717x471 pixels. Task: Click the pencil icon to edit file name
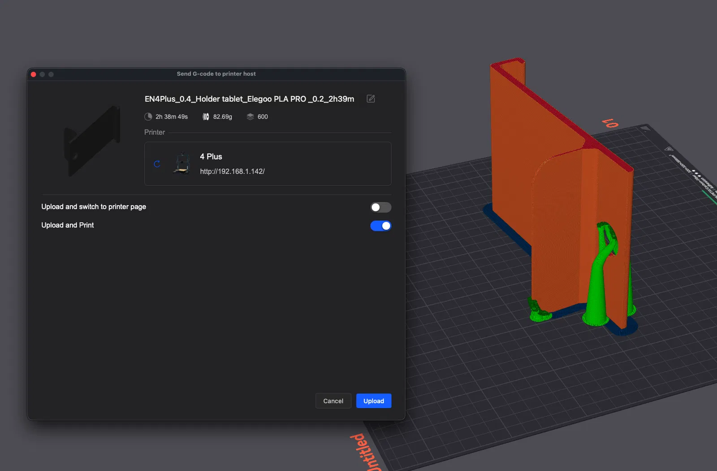click(371, 99)
